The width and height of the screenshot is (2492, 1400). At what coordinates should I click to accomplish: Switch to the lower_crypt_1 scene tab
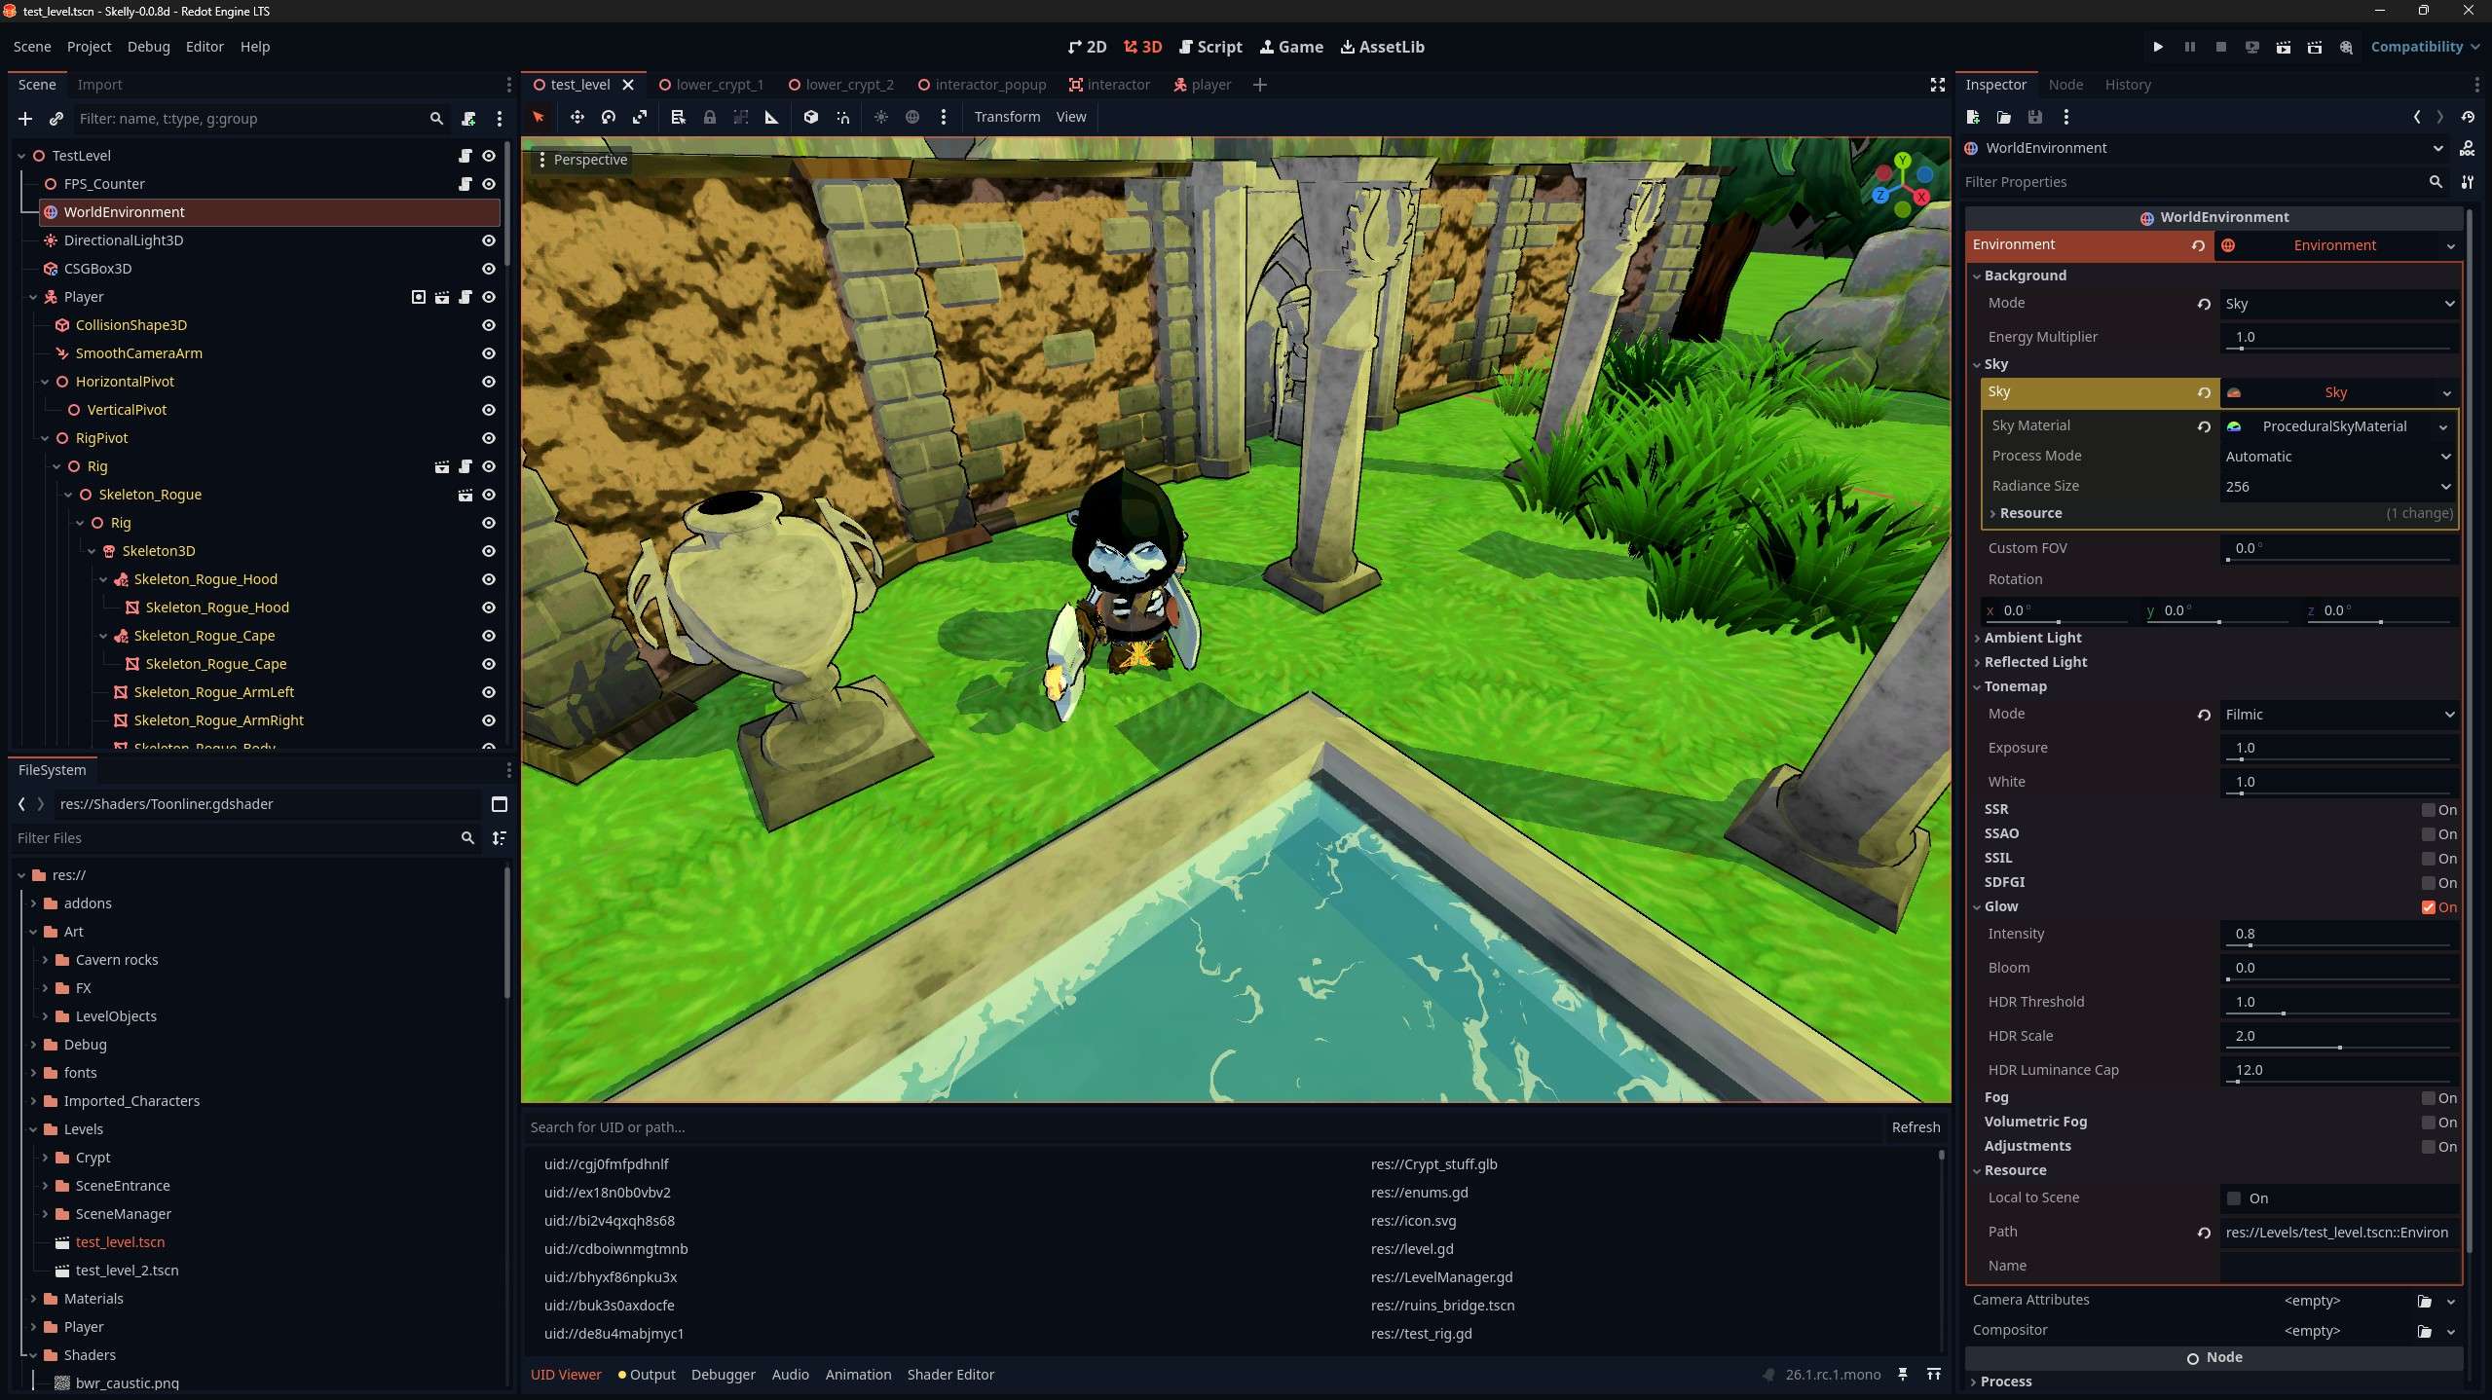[x=721, y=85]
